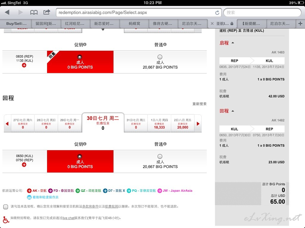Viewport: 305px width, 228px height.
Task: Click the PQ - 菲律宾亚航 teal icon
Action: tap(129, 191)
